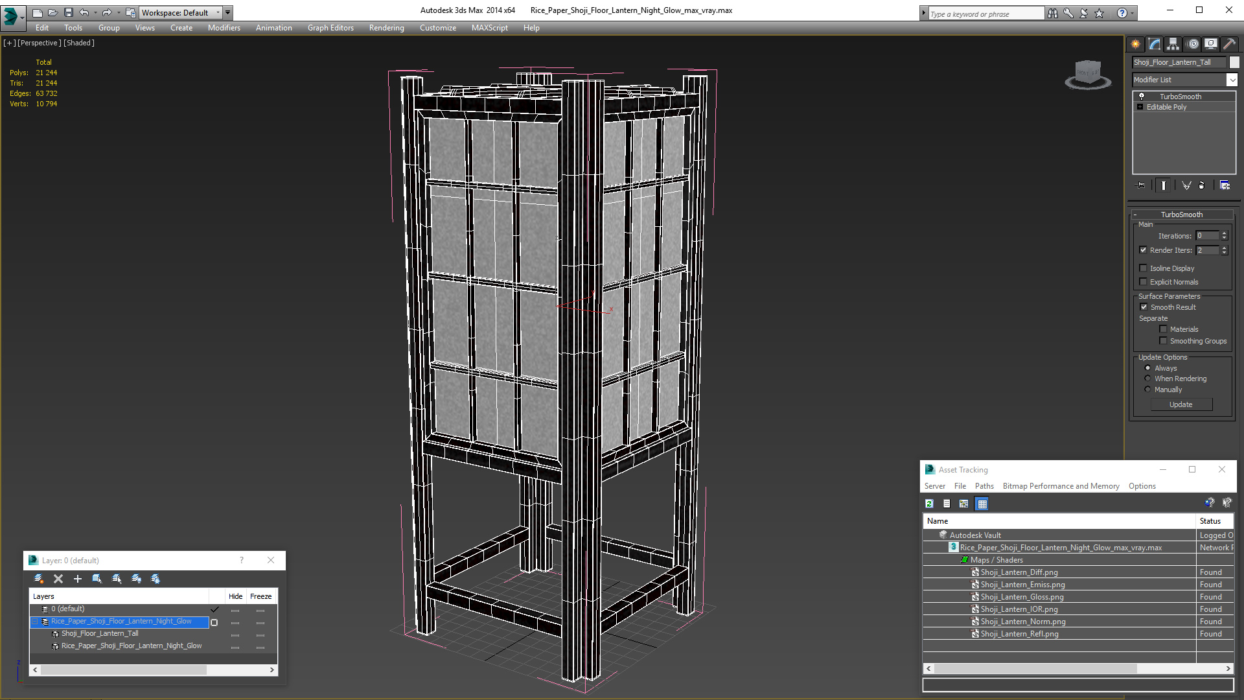1244x700 pixels.
Task: Enable Separate by Materials checkbox
Action: (x=1163, y=329)
